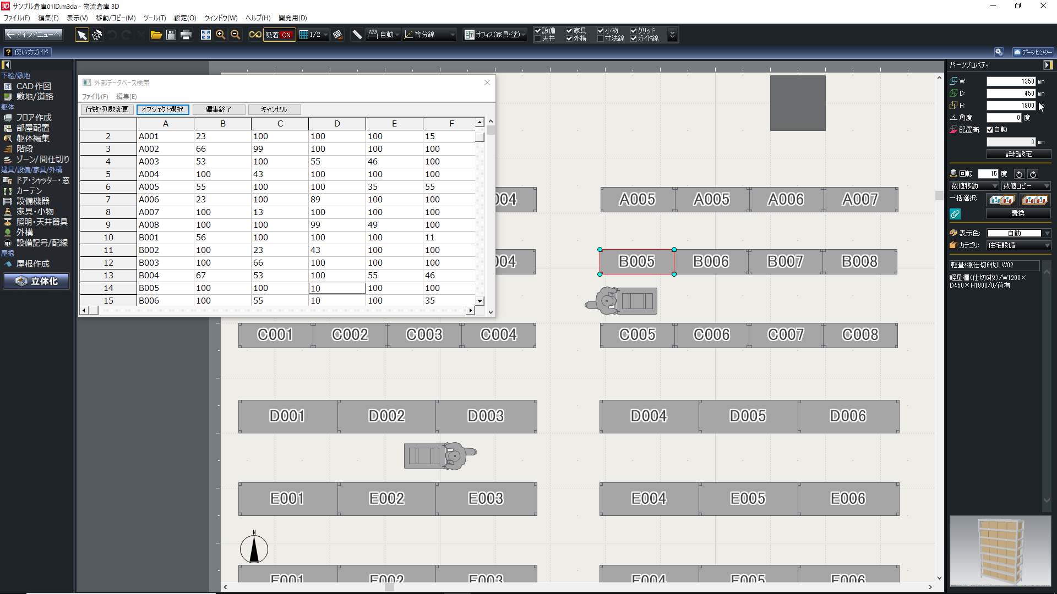The width and height of the screenshot is (1057, 594).
Task: Select the arrow pointer tool
Action: pyautogui.click(x=81, y=35)
